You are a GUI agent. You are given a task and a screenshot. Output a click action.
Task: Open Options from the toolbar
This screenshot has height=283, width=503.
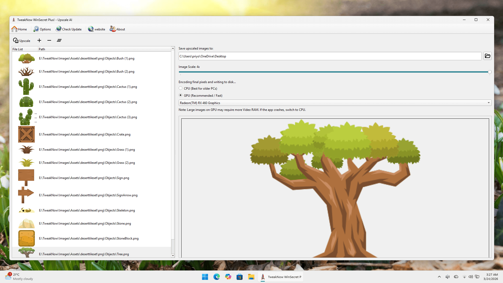pyautogui.click(x=42, y=29)
